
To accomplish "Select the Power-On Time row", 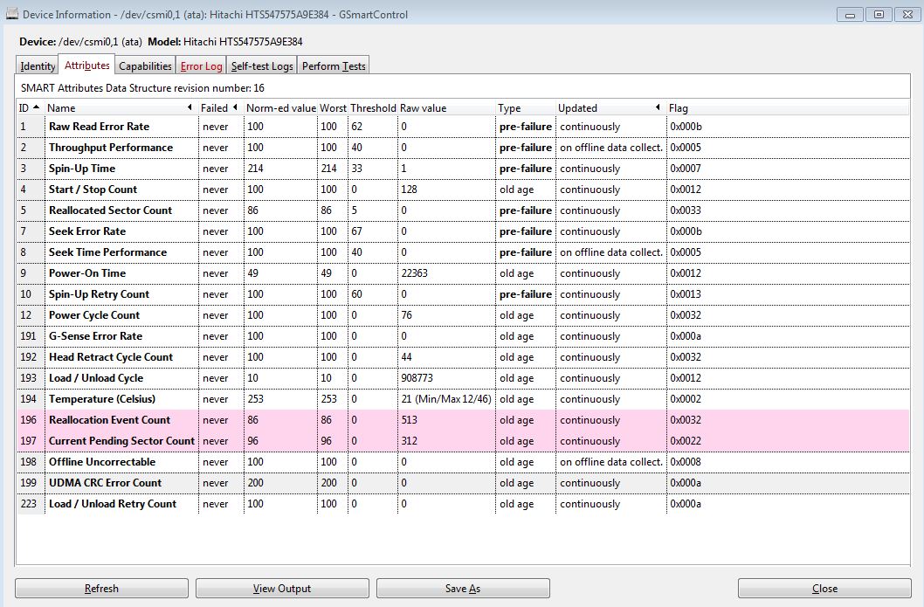I will (463, 273).
